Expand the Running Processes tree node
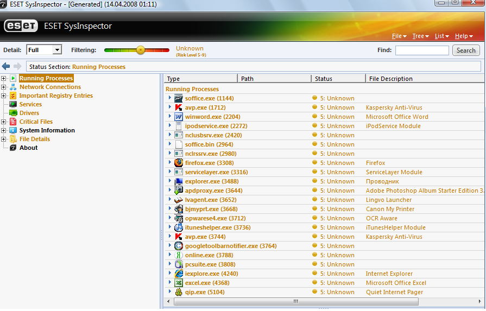Screen dimensions: 486x311 point(3,78)
